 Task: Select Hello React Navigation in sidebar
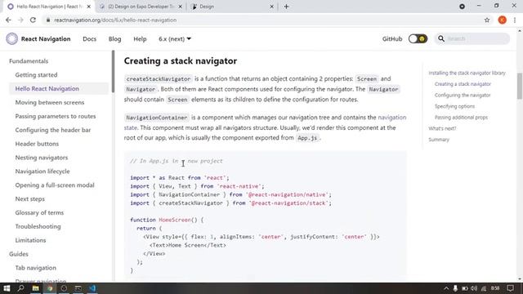point(47,89)
